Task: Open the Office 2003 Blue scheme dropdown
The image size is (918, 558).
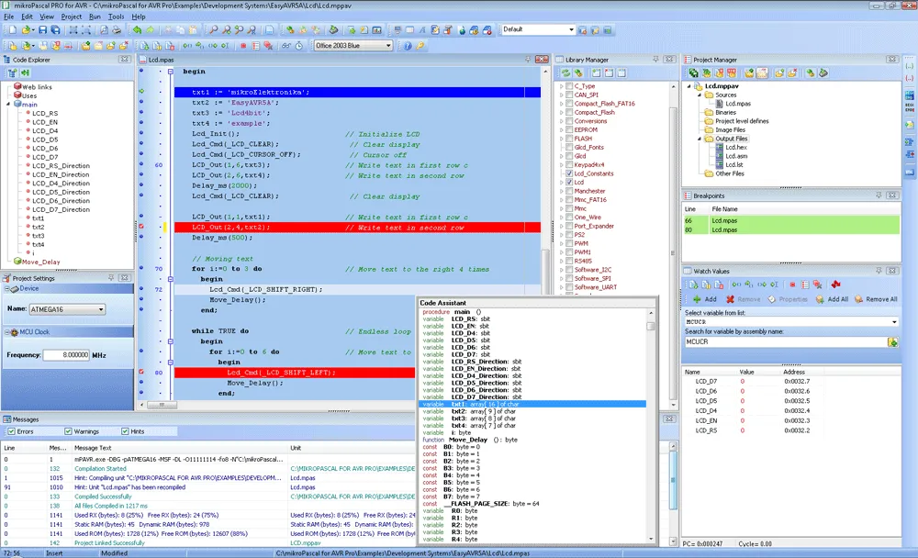Action: (387, 45)
